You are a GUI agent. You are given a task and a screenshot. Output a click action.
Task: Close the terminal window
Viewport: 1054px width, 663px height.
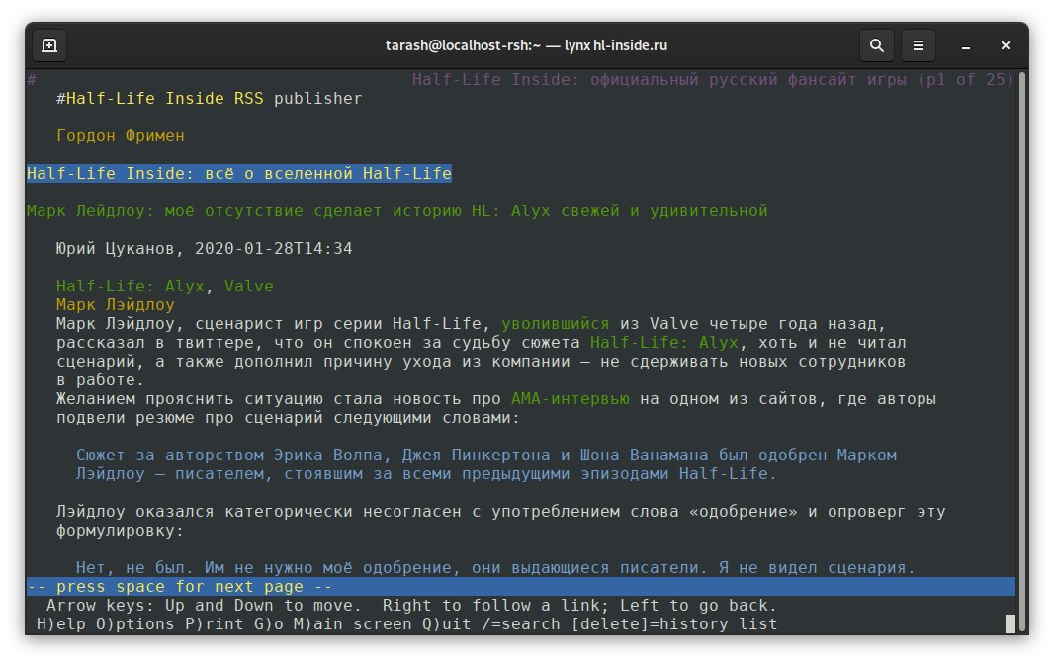(x=1005, y=45)
